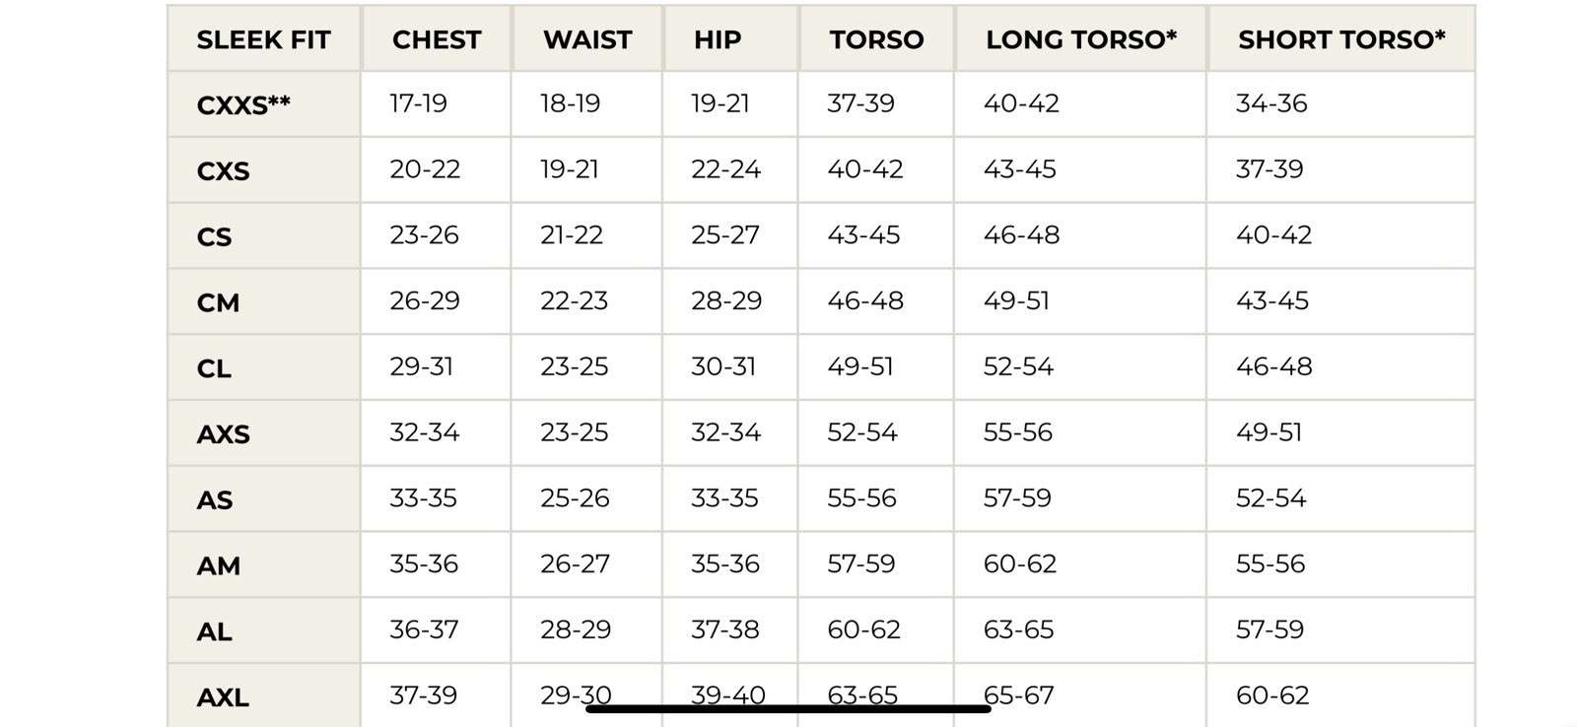1577x727 pixels.
Task: Click the CM chest measurement 26-29
Action: [425, 301]
